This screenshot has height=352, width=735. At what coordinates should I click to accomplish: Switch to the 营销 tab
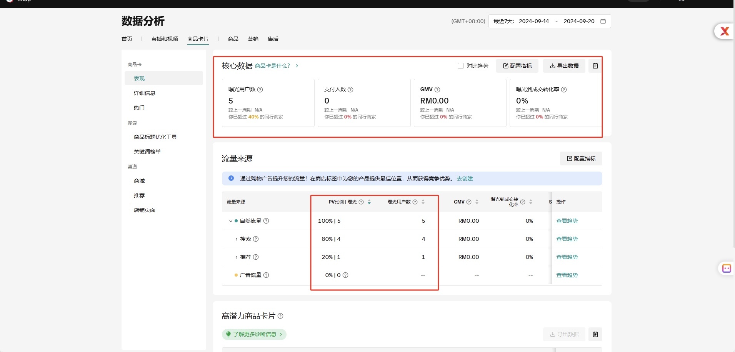click(253, 39)
